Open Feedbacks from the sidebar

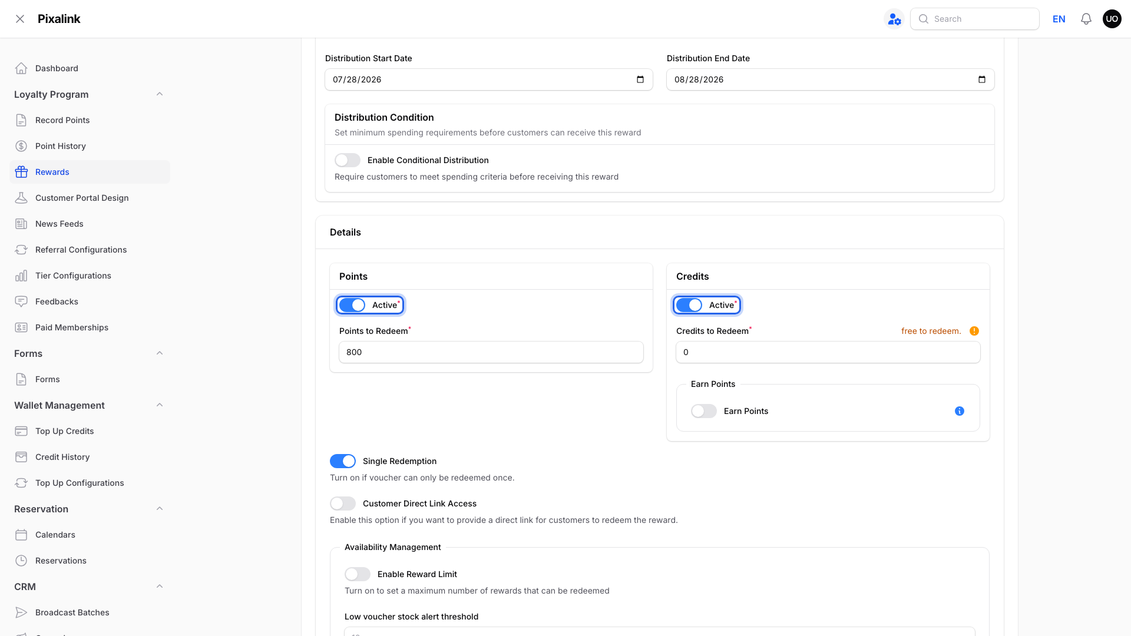click(x=90, y=302)
